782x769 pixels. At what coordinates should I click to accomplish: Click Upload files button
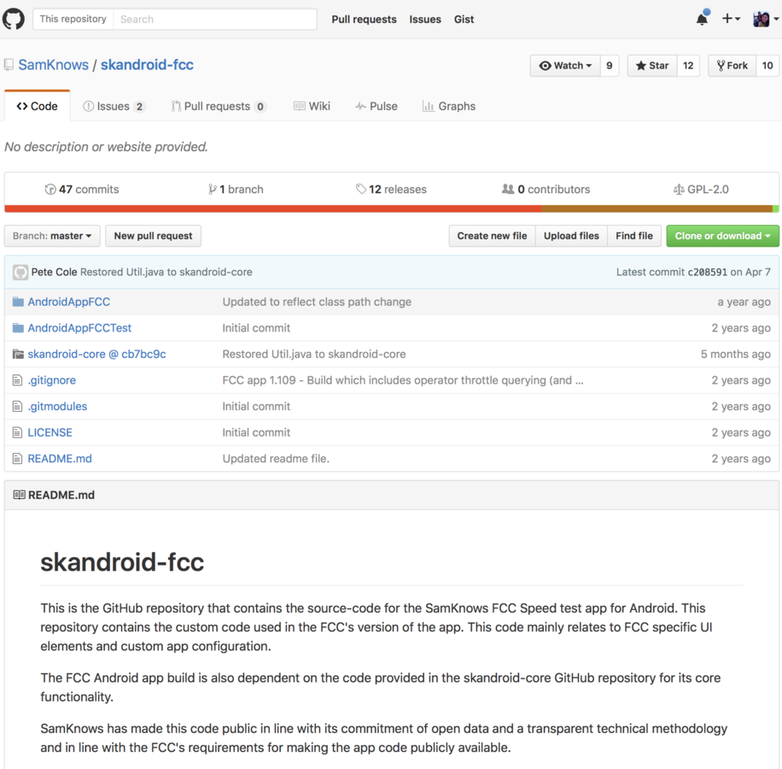pyautogui.click(x=571, y=236)
